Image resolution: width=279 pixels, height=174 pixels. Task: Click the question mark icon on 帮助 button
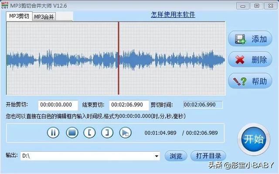pyautogui.click(x=244, y=81)
